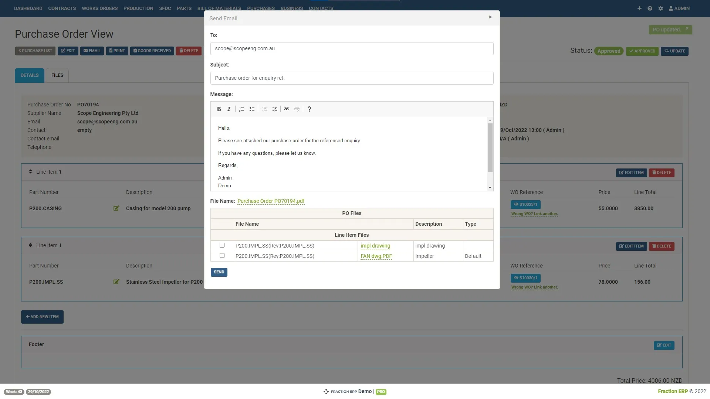Expand the first Line item 1 sort arrows
This screenshot has width=710, height=399.
click(30, 172)
